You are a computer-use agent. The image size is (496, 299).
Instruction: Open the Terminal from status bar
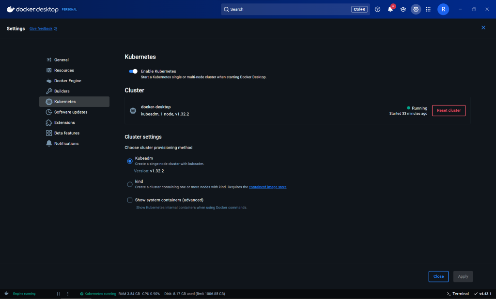(x=458, y=294)
